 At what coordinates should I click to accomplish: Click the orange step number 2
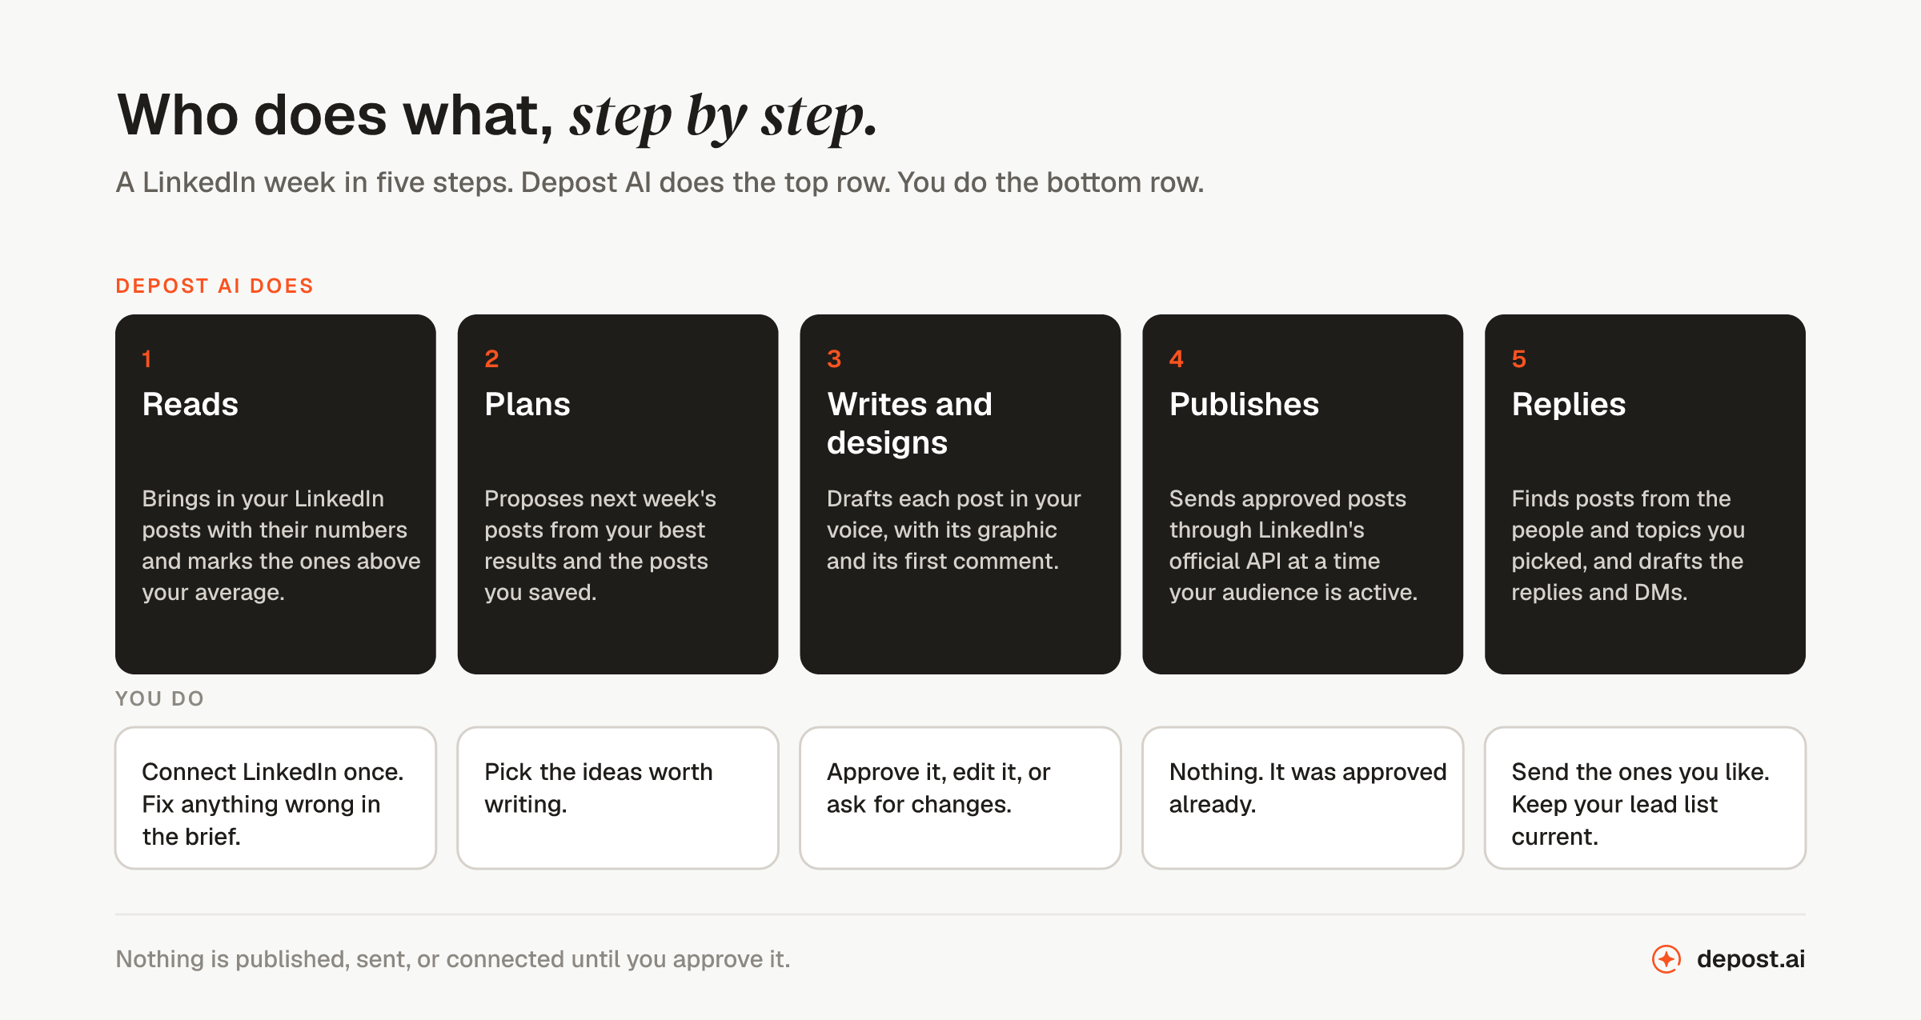491,358
